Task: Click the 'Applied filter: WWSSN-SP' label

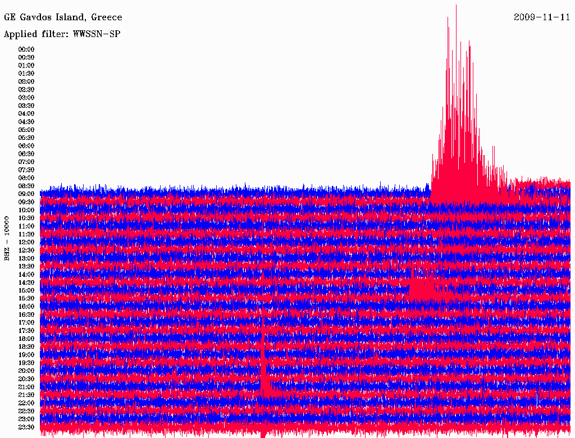Action: (62, 34)
